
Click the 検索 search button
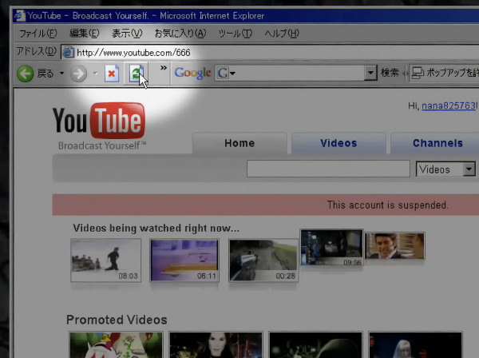(x=390, y=73)
